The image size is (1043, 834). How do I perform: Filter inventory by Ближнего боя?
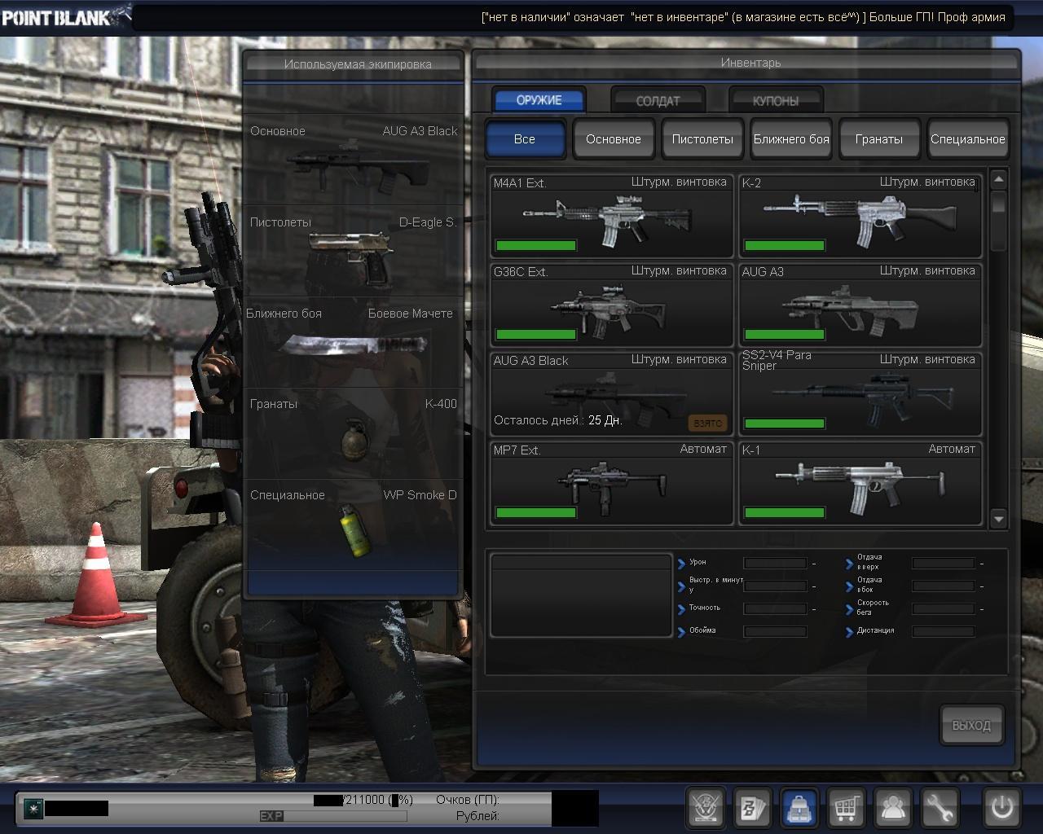click(791, 138)
